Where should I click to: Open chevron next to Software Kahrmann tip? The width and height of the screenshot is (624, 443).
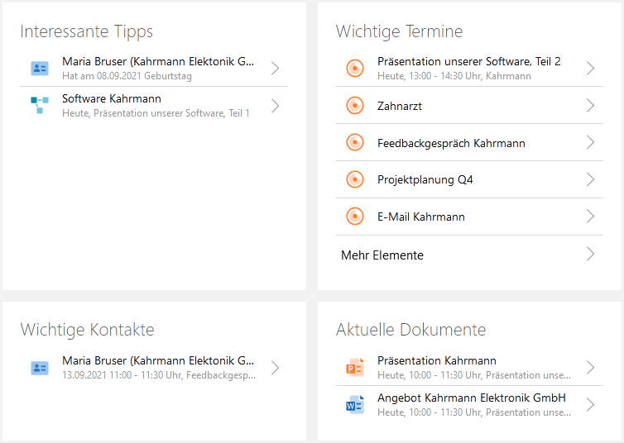(x=275, y=106)
